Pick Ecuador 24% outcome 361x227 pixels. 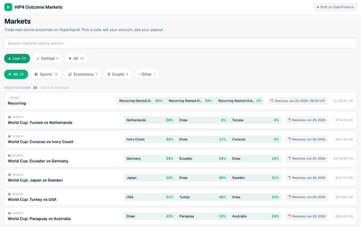point(203,159)
